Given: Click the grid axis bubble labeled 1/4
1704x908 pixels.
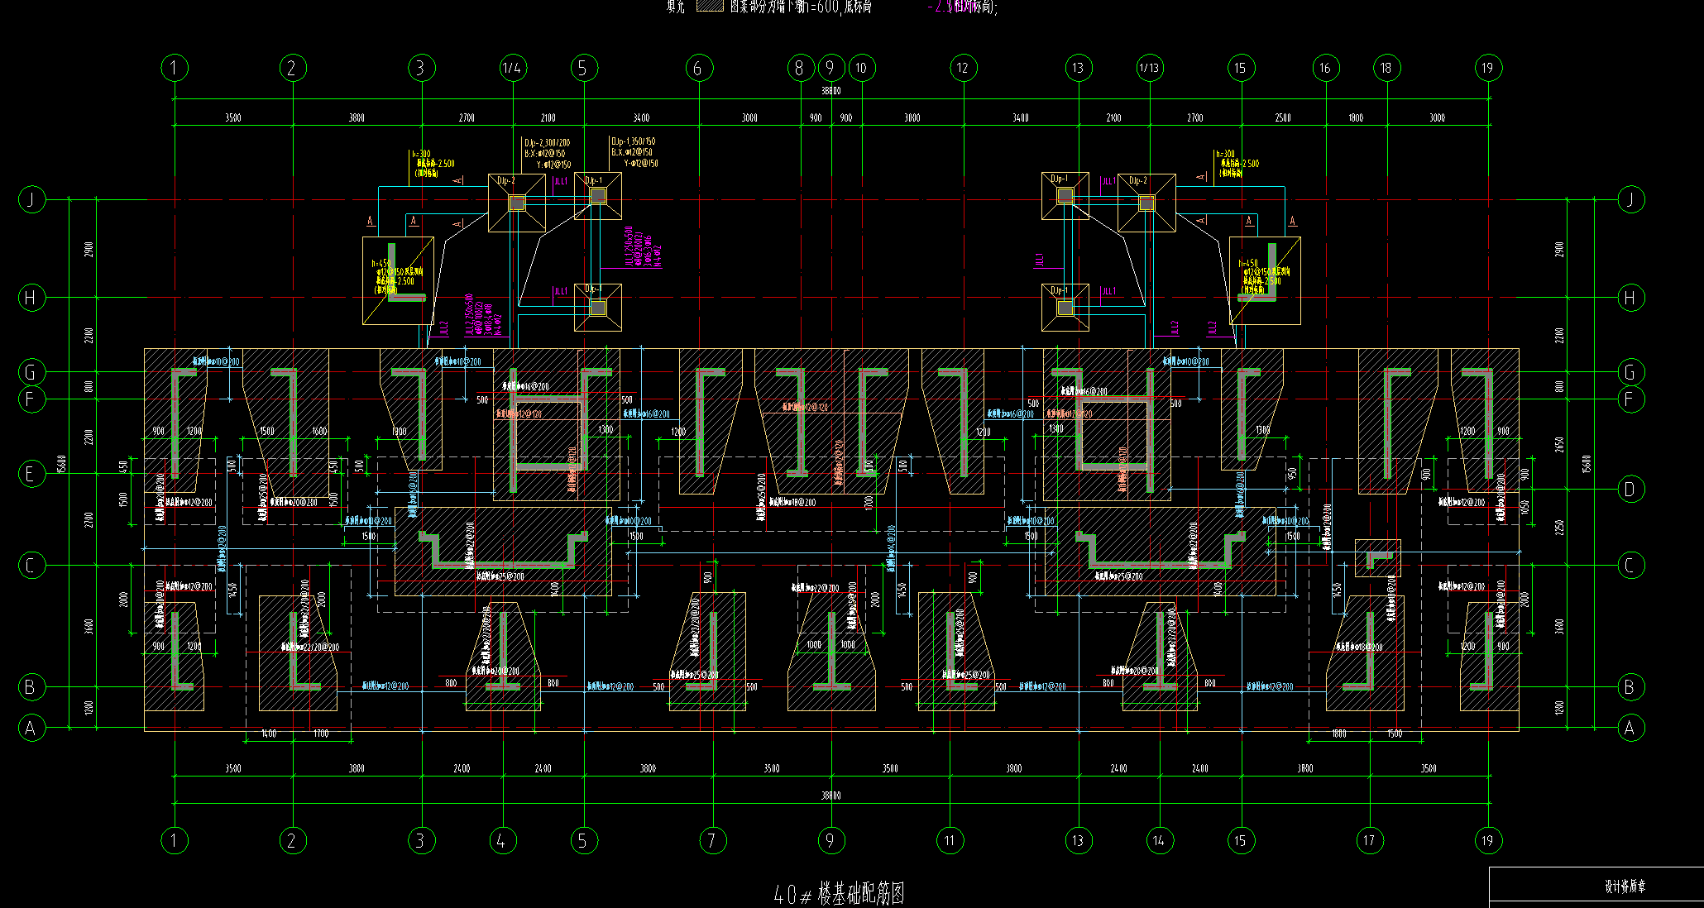Looking at the screenshot, I should click(512, 68).
